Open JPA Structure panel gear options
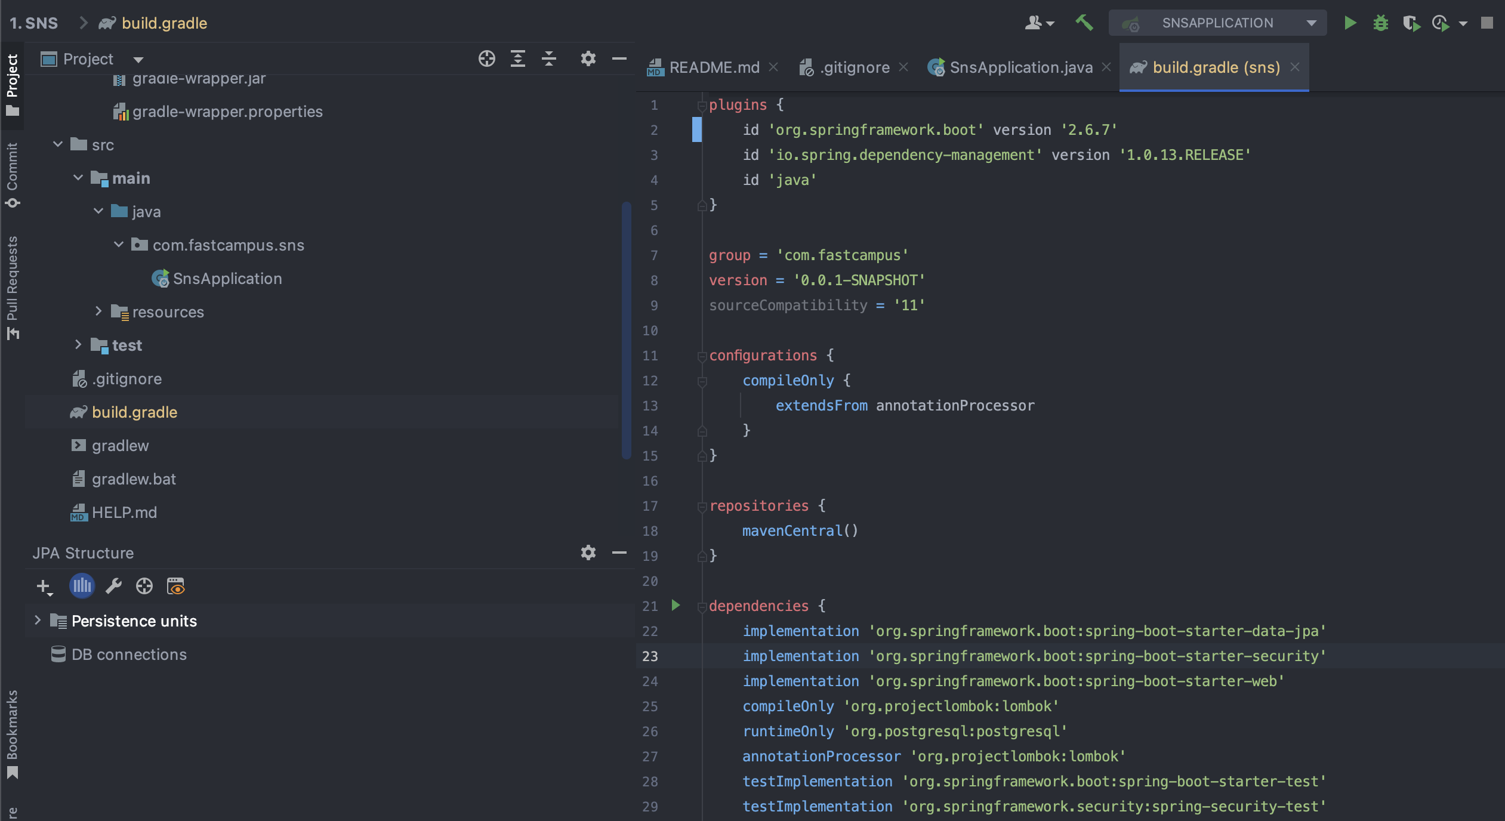Screen dimensions: 1505x821 tap(588, 553)
